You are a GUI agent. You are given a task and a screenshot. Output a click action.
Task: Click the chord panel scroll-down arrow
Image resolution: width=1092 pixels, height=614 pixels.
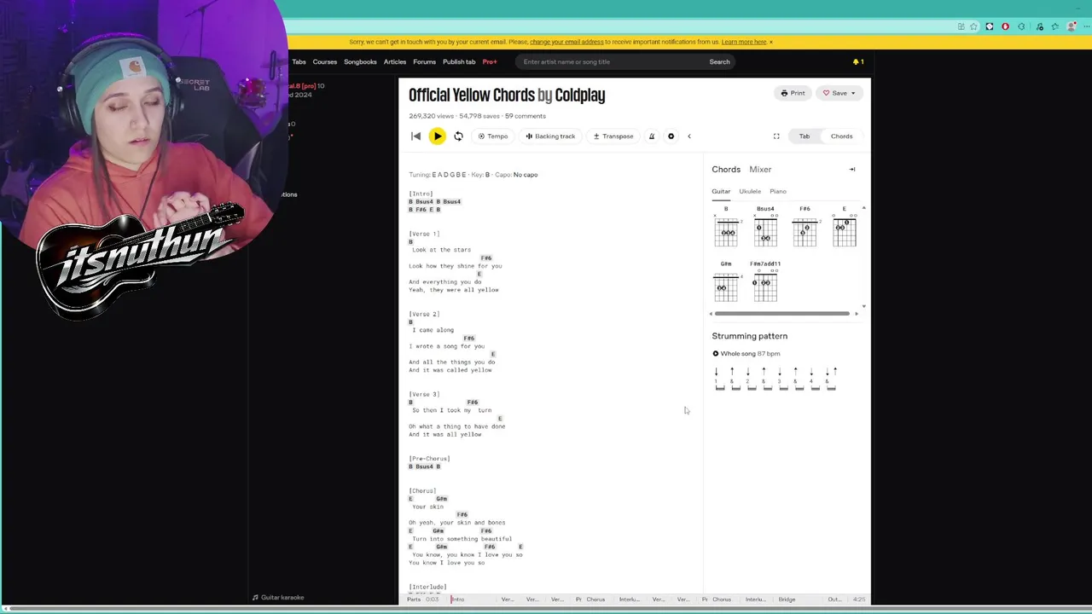point(863,305)
